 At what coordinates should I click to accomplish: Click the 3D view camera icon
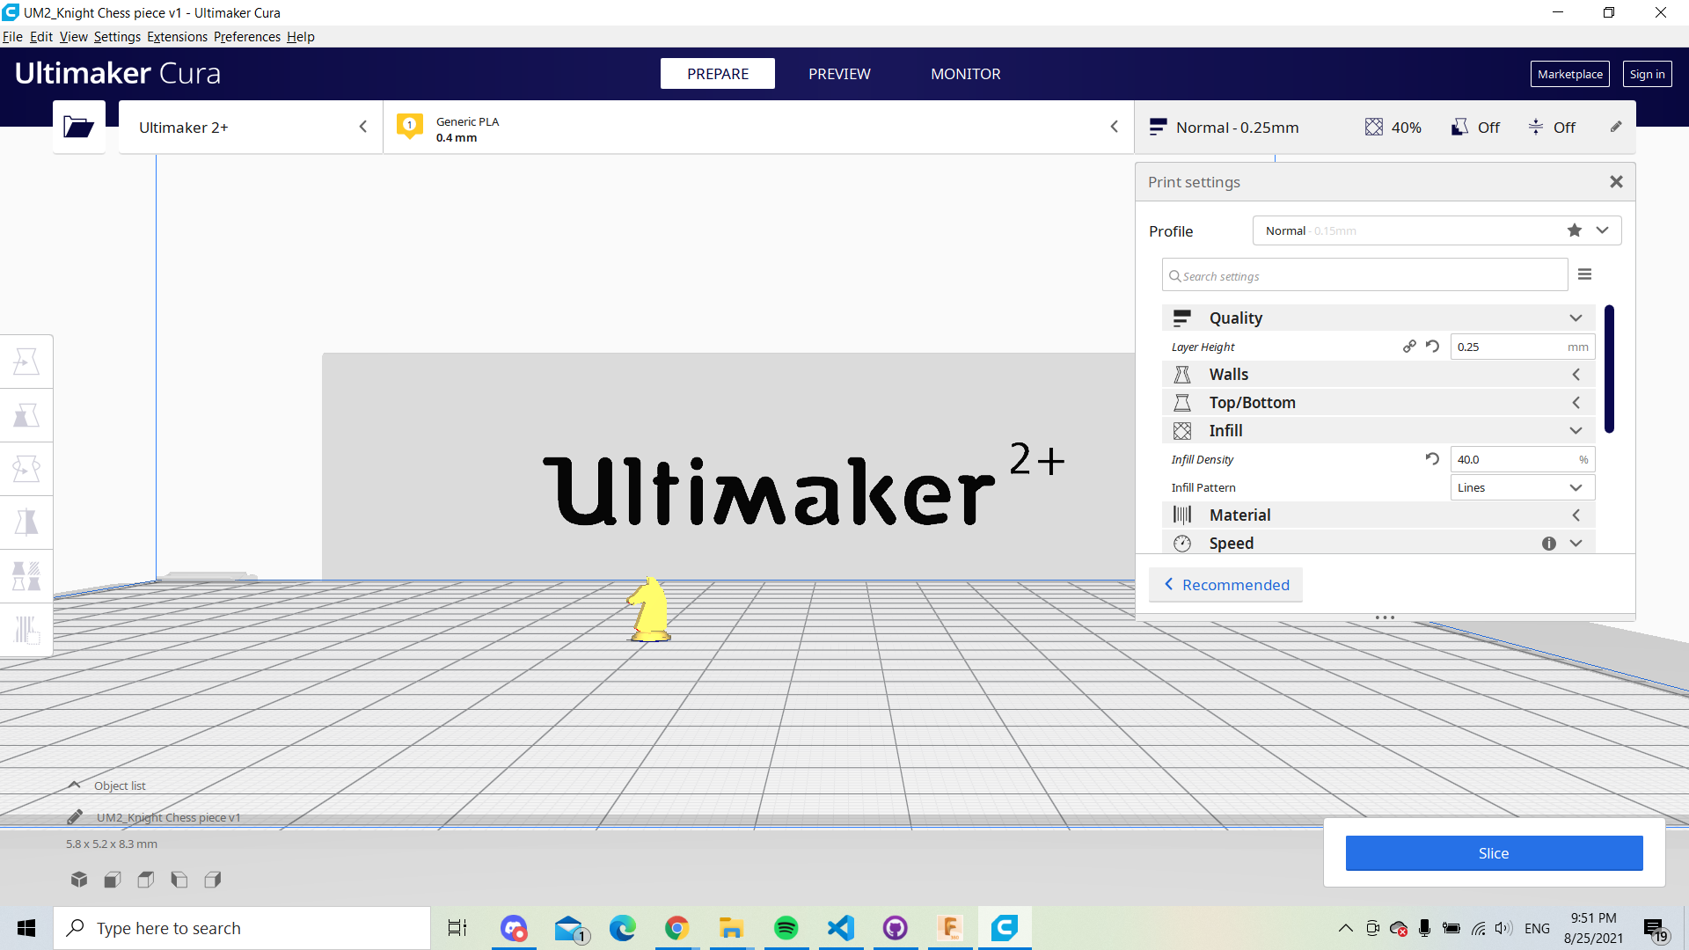pos(79,879)
